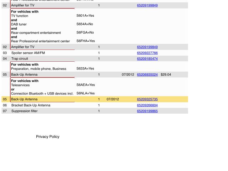Viewport: 228px width, 171px height.
Task: Click the S6NLA=Yes option code
Action: [85, 93]
